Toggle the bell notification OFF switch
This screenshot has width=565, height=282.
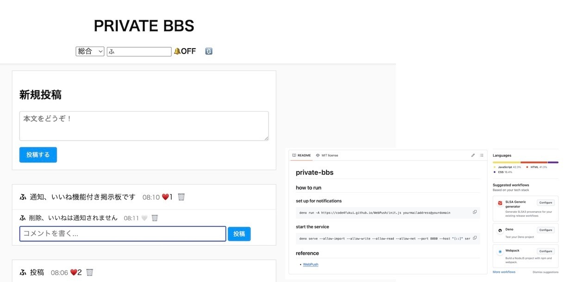coord(185,51)
